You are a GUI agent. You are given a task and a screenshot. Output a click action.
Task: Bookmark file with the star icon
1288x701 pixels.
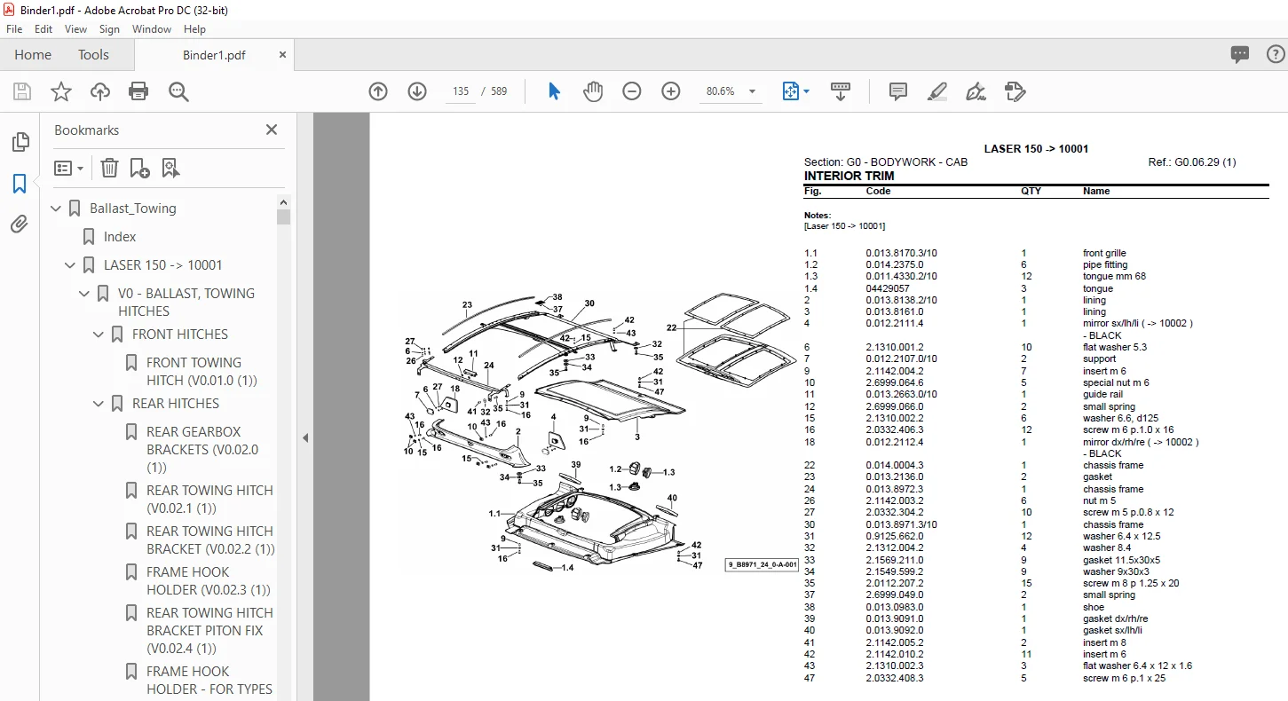pyautogui.click(x=61, y=91)
